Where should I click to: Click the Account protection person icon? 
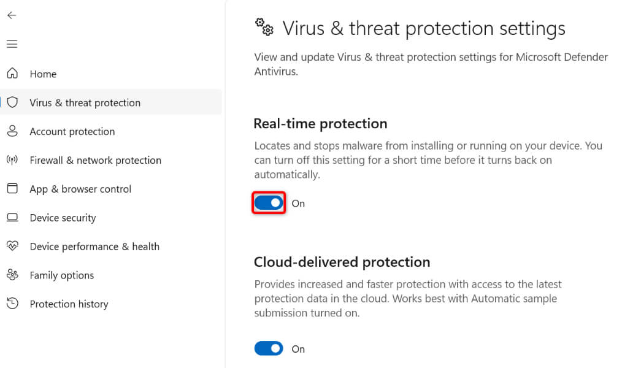point(12,131)
